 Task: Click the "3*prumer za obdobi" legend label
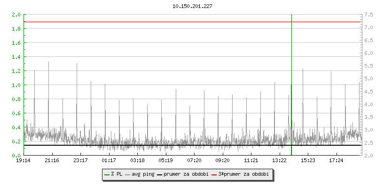pos(244,174)
